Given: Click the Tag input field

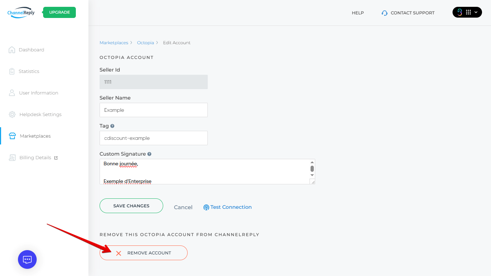Looking at the screenshot, I should click(153, 138).
